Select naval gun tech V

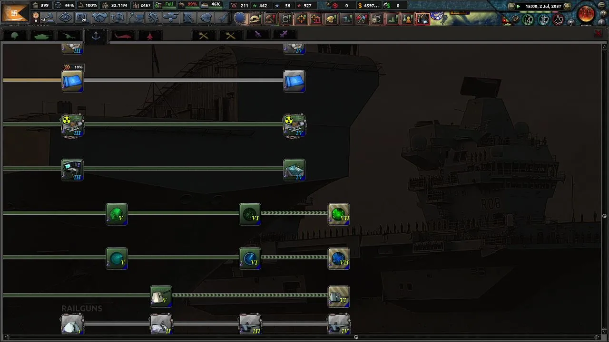tap(161, 297)
